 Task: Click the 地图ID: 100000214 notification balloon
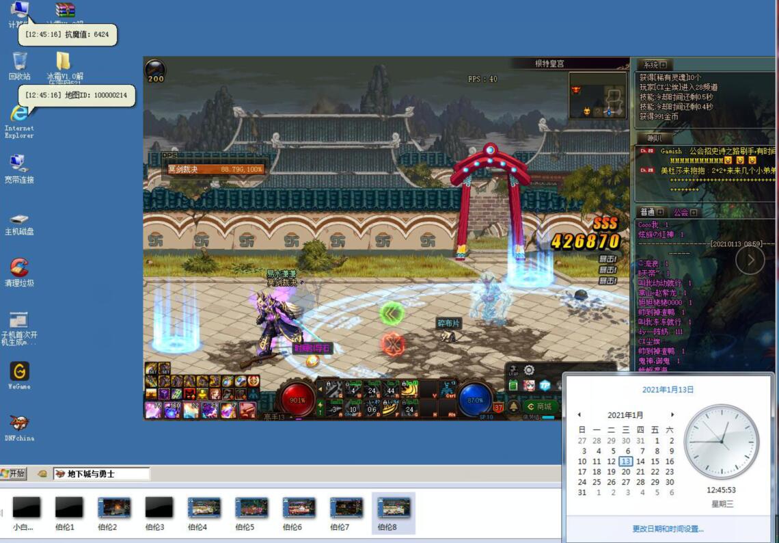click(77, 95)
